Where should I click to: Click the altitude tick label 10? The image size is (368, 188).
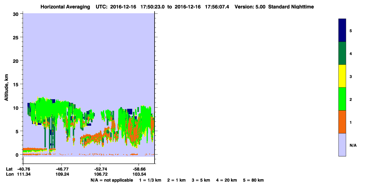click(x=16, y=108)
